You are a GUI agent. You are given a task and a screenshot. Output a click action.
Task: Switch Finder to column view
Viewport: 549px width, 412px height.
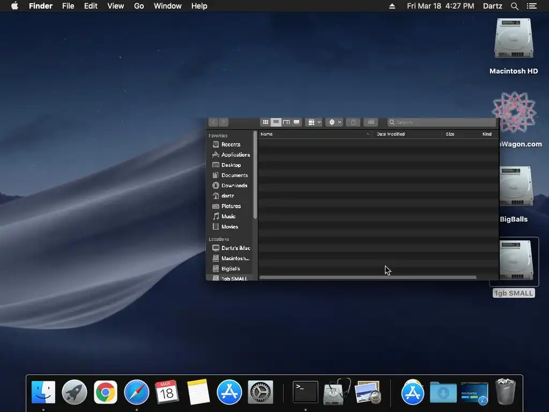pos(286,122)
